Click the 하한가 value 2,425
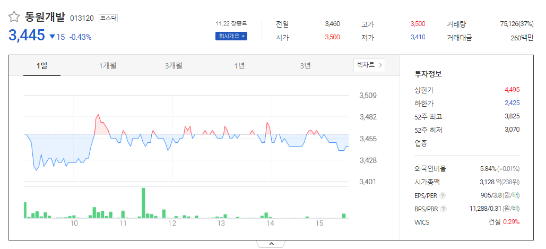546x249 pixels. tap(512, 103)
